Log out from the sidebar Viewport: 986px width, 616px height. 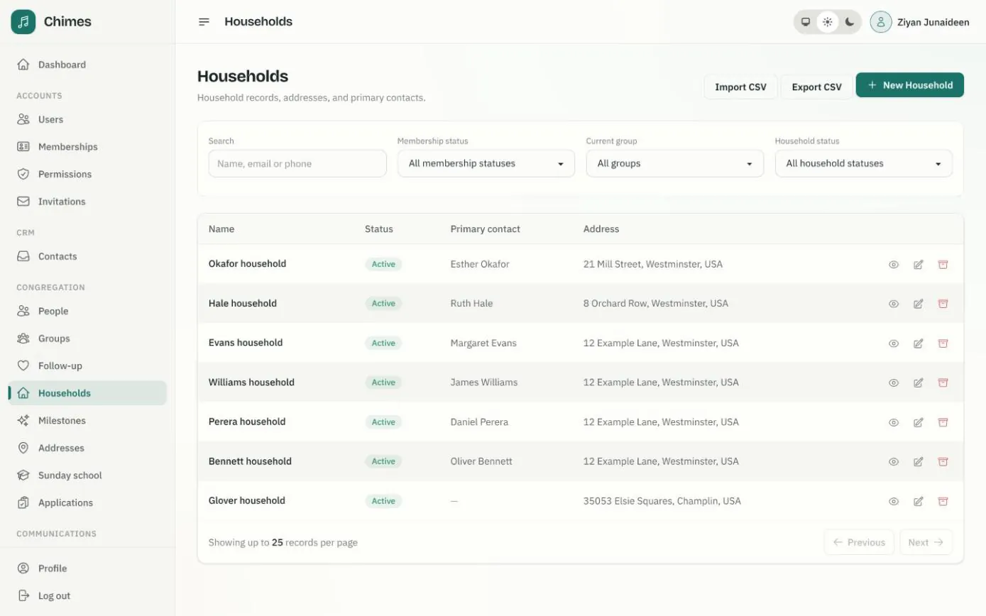(87, 596)
